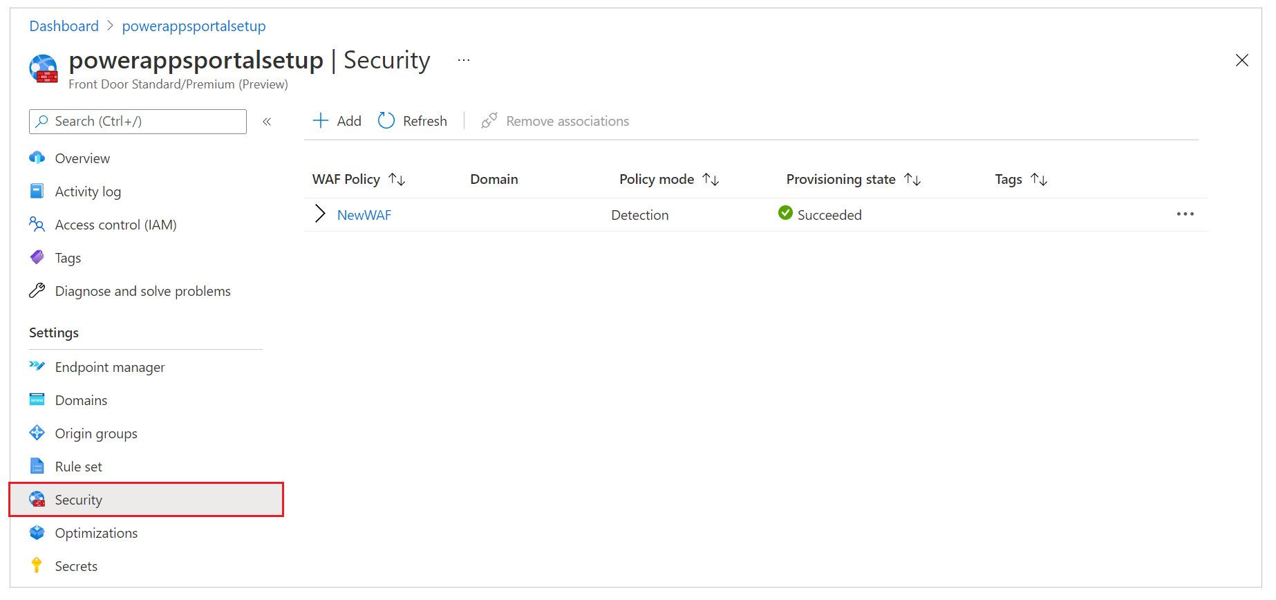Image resolution: width=1276 pixels, height=600 pixels.
Task: Open Overview via its cloud icon
Action: 37,158
